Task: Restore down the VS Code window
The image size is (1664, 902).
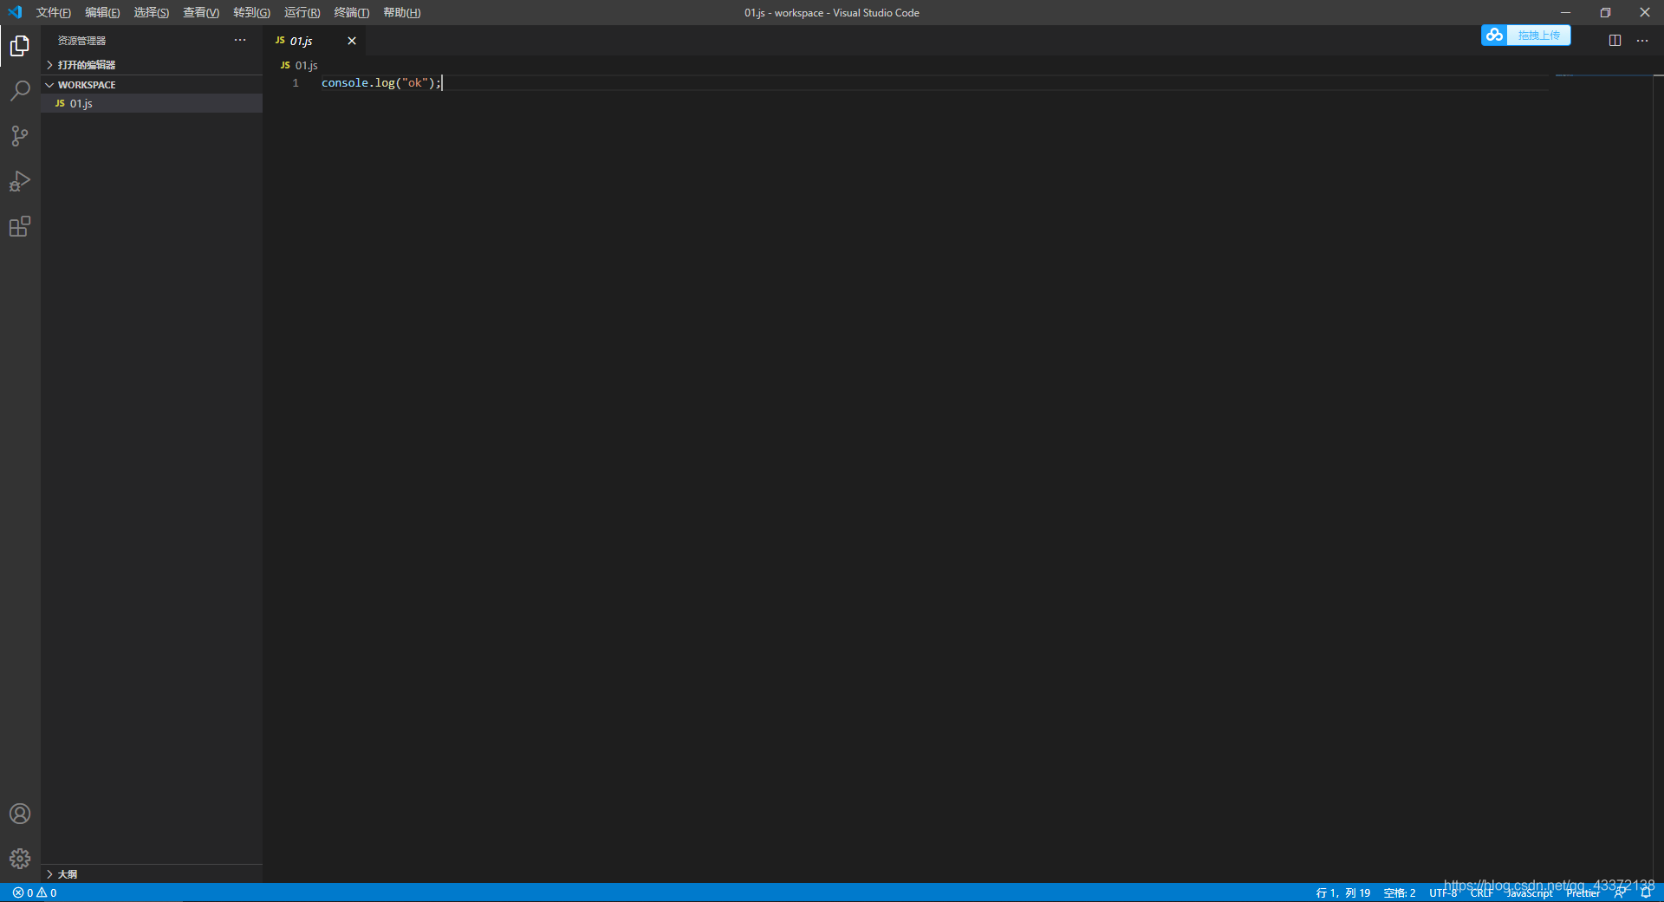Action: 1605,12
